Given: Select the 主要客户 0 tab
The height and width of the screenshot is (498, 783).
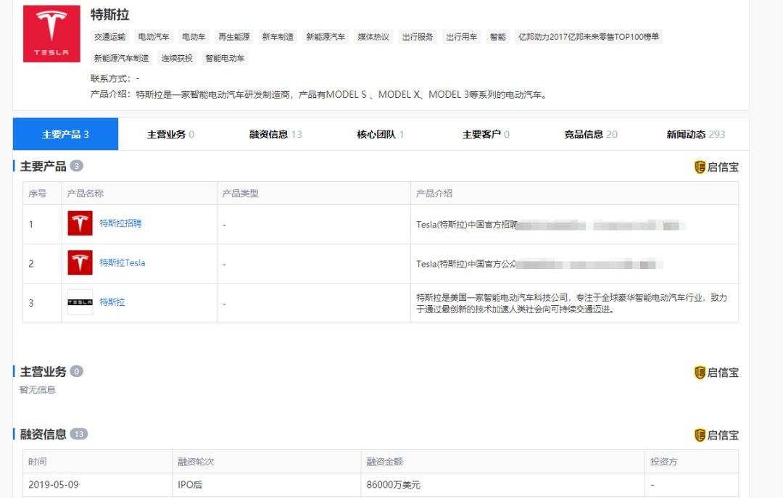Looking at the screenshot, I should click(x=486, y=134).
